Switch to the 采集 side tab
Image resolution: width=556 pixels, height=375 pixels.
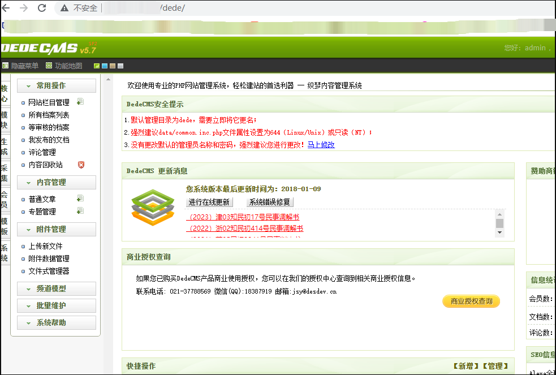(x=5, y=173)
